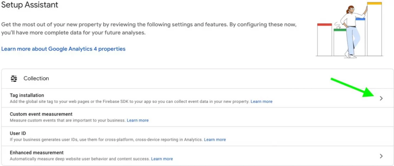Image resolution: width=394 pixels, height=166 pixels.
Task: Click the Collection section icon
Action: coord(14,79)
